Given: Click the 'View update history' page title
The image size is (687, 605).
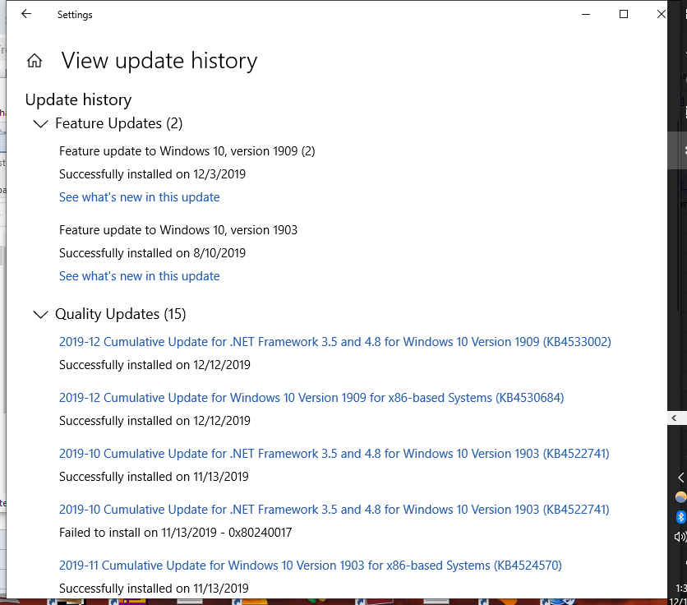Looking at the screenshot, I should 159,61.
